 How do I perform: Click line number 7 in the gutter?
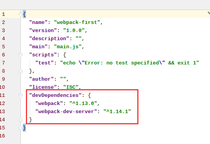[x=3, y=63]
